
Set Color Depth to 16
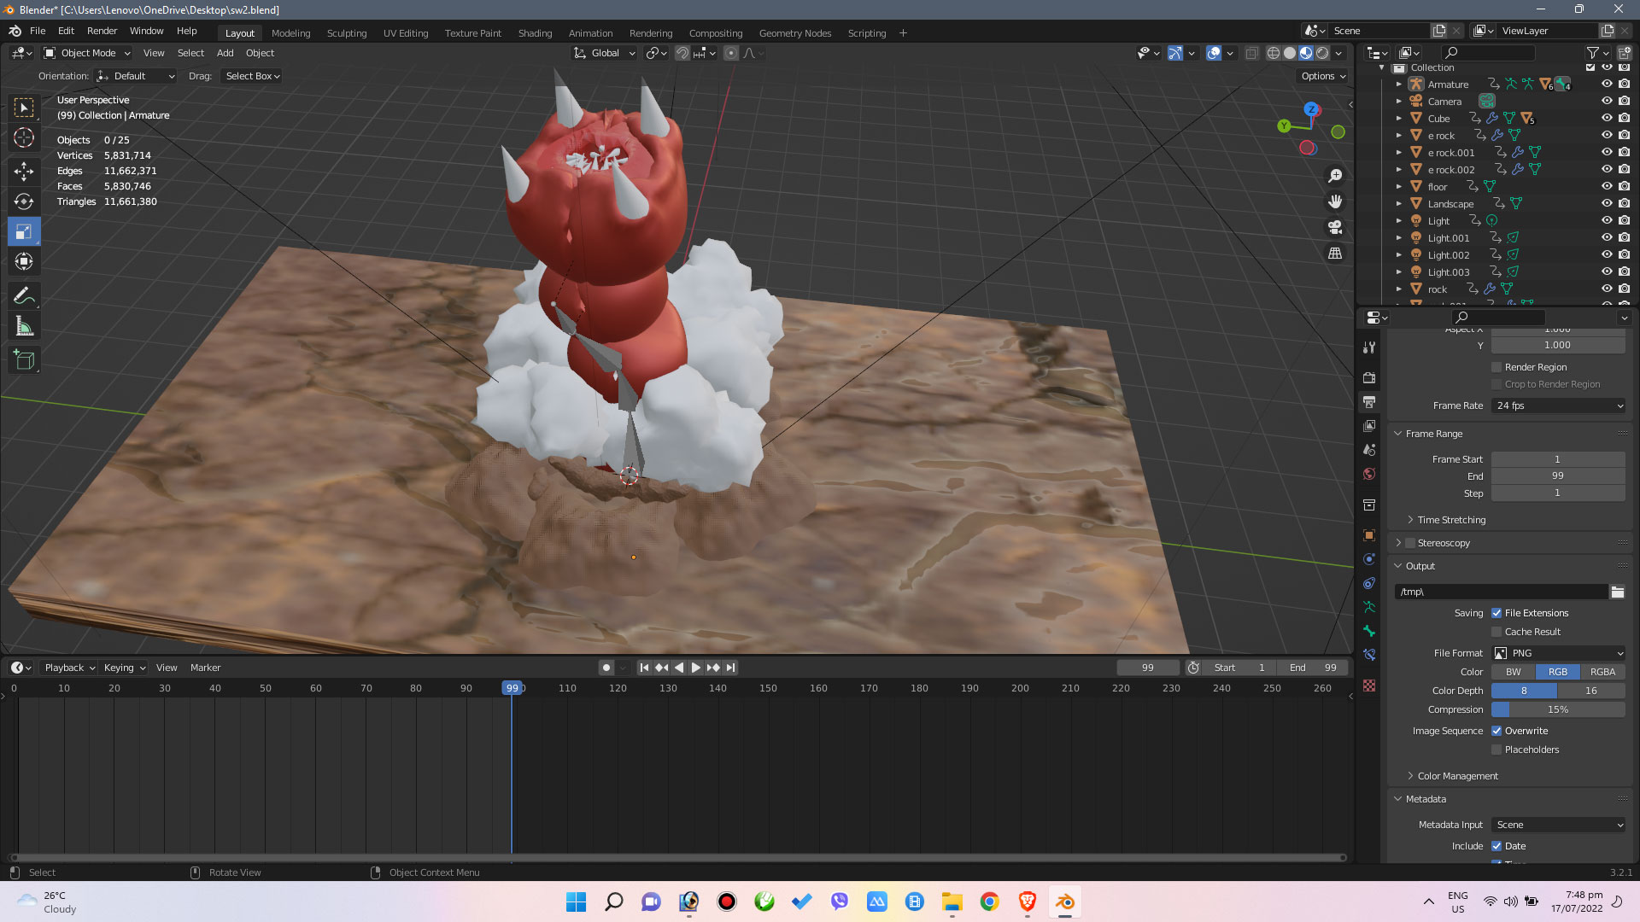click(1591, 691)
